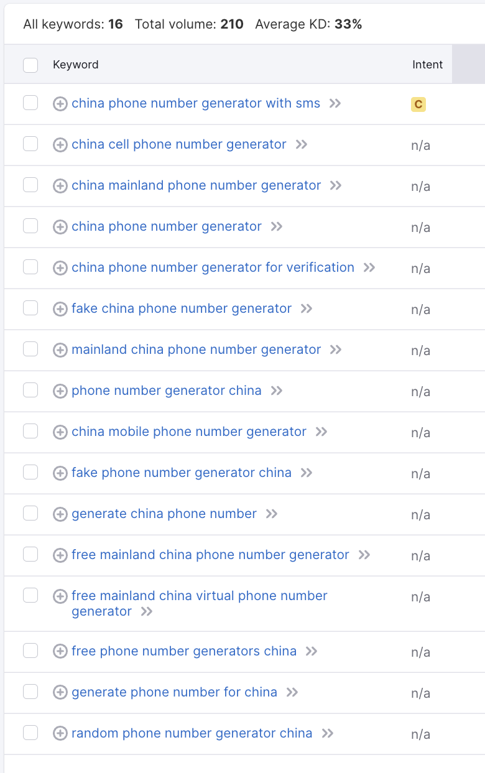
Task: Open 'generate phone number for china' keyword link
Action: (x=175, y=692)
